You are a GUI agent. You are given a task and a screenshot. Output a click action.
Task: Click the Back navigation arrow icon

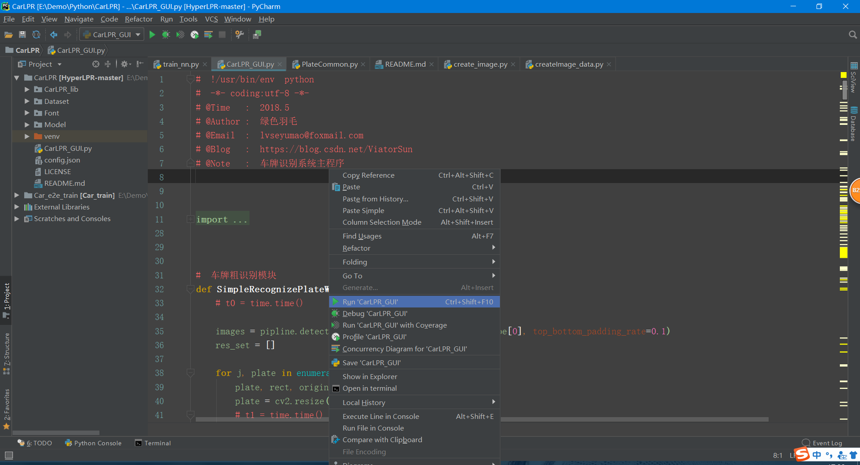point(54,34)
